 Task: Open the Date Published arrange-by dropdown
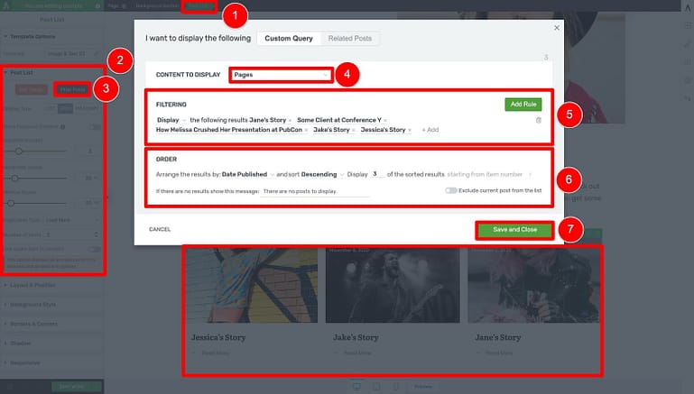point(248,174)
